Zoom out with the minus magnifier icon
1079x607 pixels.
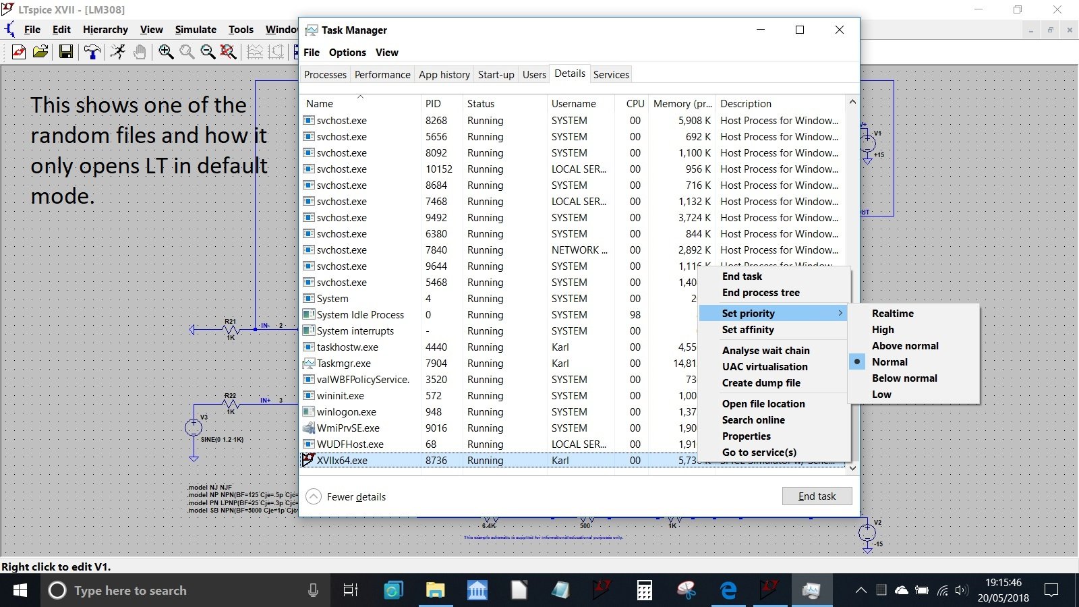208,52
